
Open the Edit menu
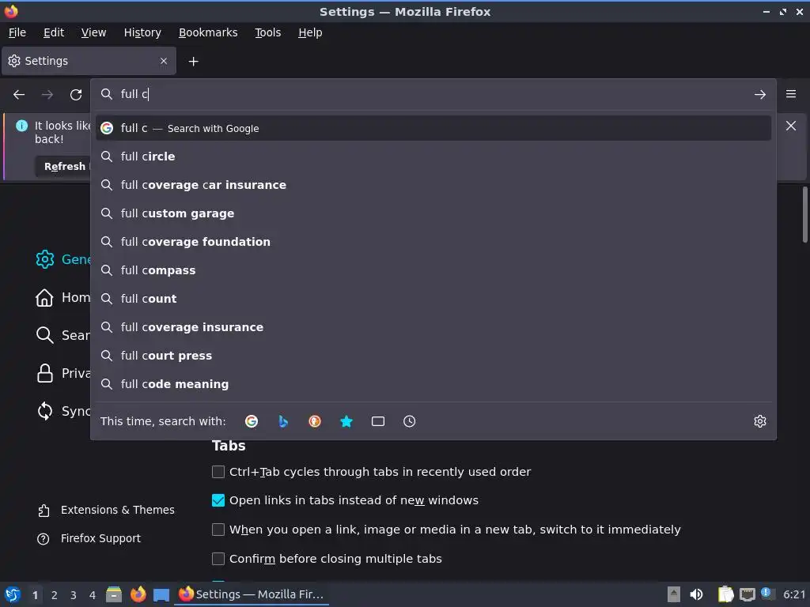54,32
